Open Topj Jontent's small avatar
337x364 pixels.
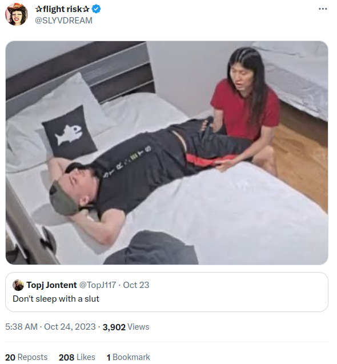pos(18,285)
